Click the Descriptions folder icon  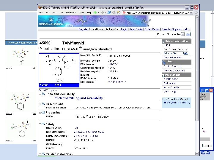coord(43,104)
